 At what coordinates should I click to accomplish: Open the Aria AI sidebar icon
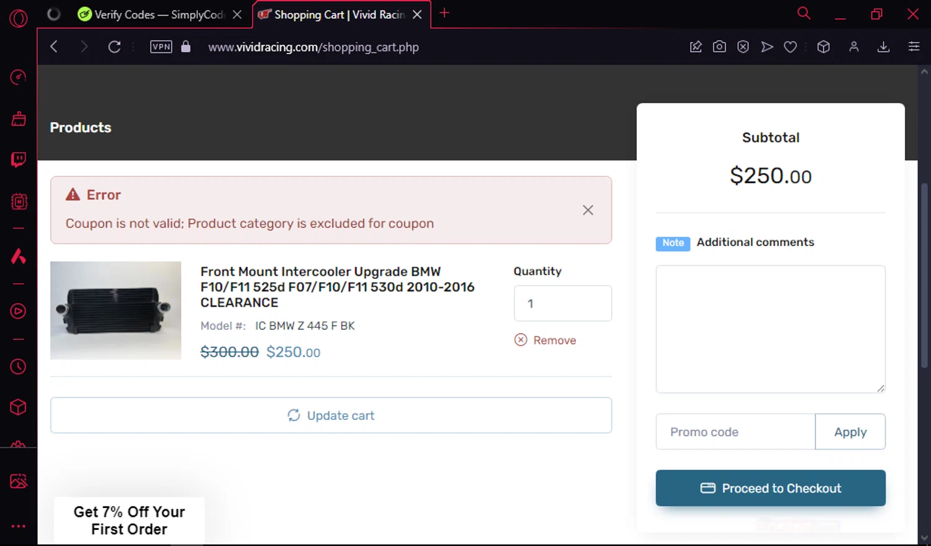[x=19, y=256]
